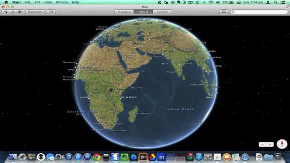Switch to Satellite map view
290x163 pixels.
coord(162,12)
